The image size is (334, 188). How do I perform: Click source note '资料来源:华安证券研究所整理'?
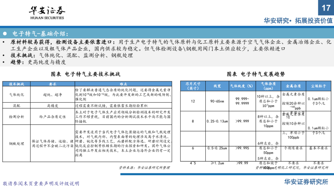click(x=144, y=168)
